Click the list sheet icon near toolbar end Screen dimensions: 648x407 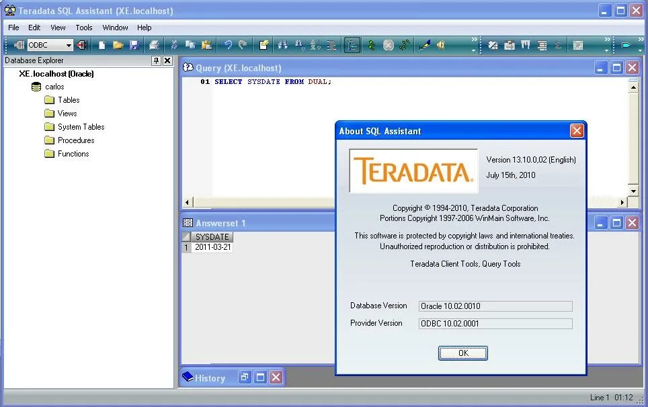577,45
